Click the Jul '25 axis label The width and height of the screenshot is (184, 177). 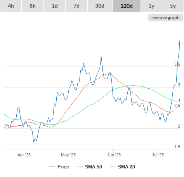158,155
